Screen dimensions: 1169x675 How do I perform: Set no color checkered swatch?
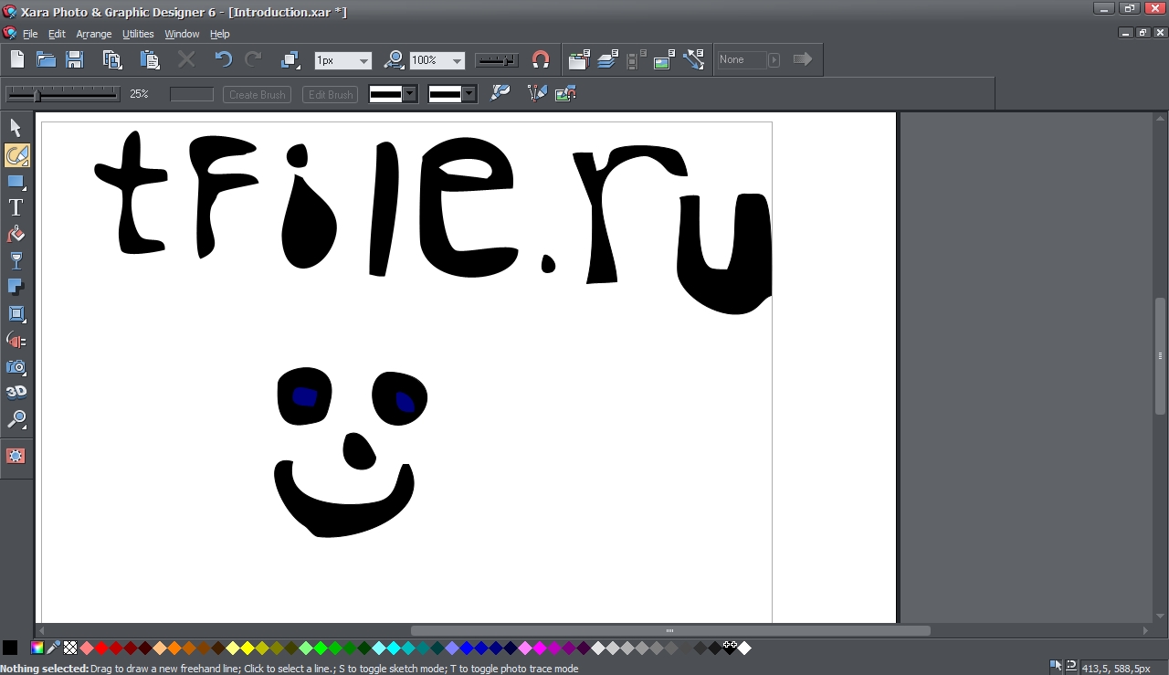pos(70,648)
